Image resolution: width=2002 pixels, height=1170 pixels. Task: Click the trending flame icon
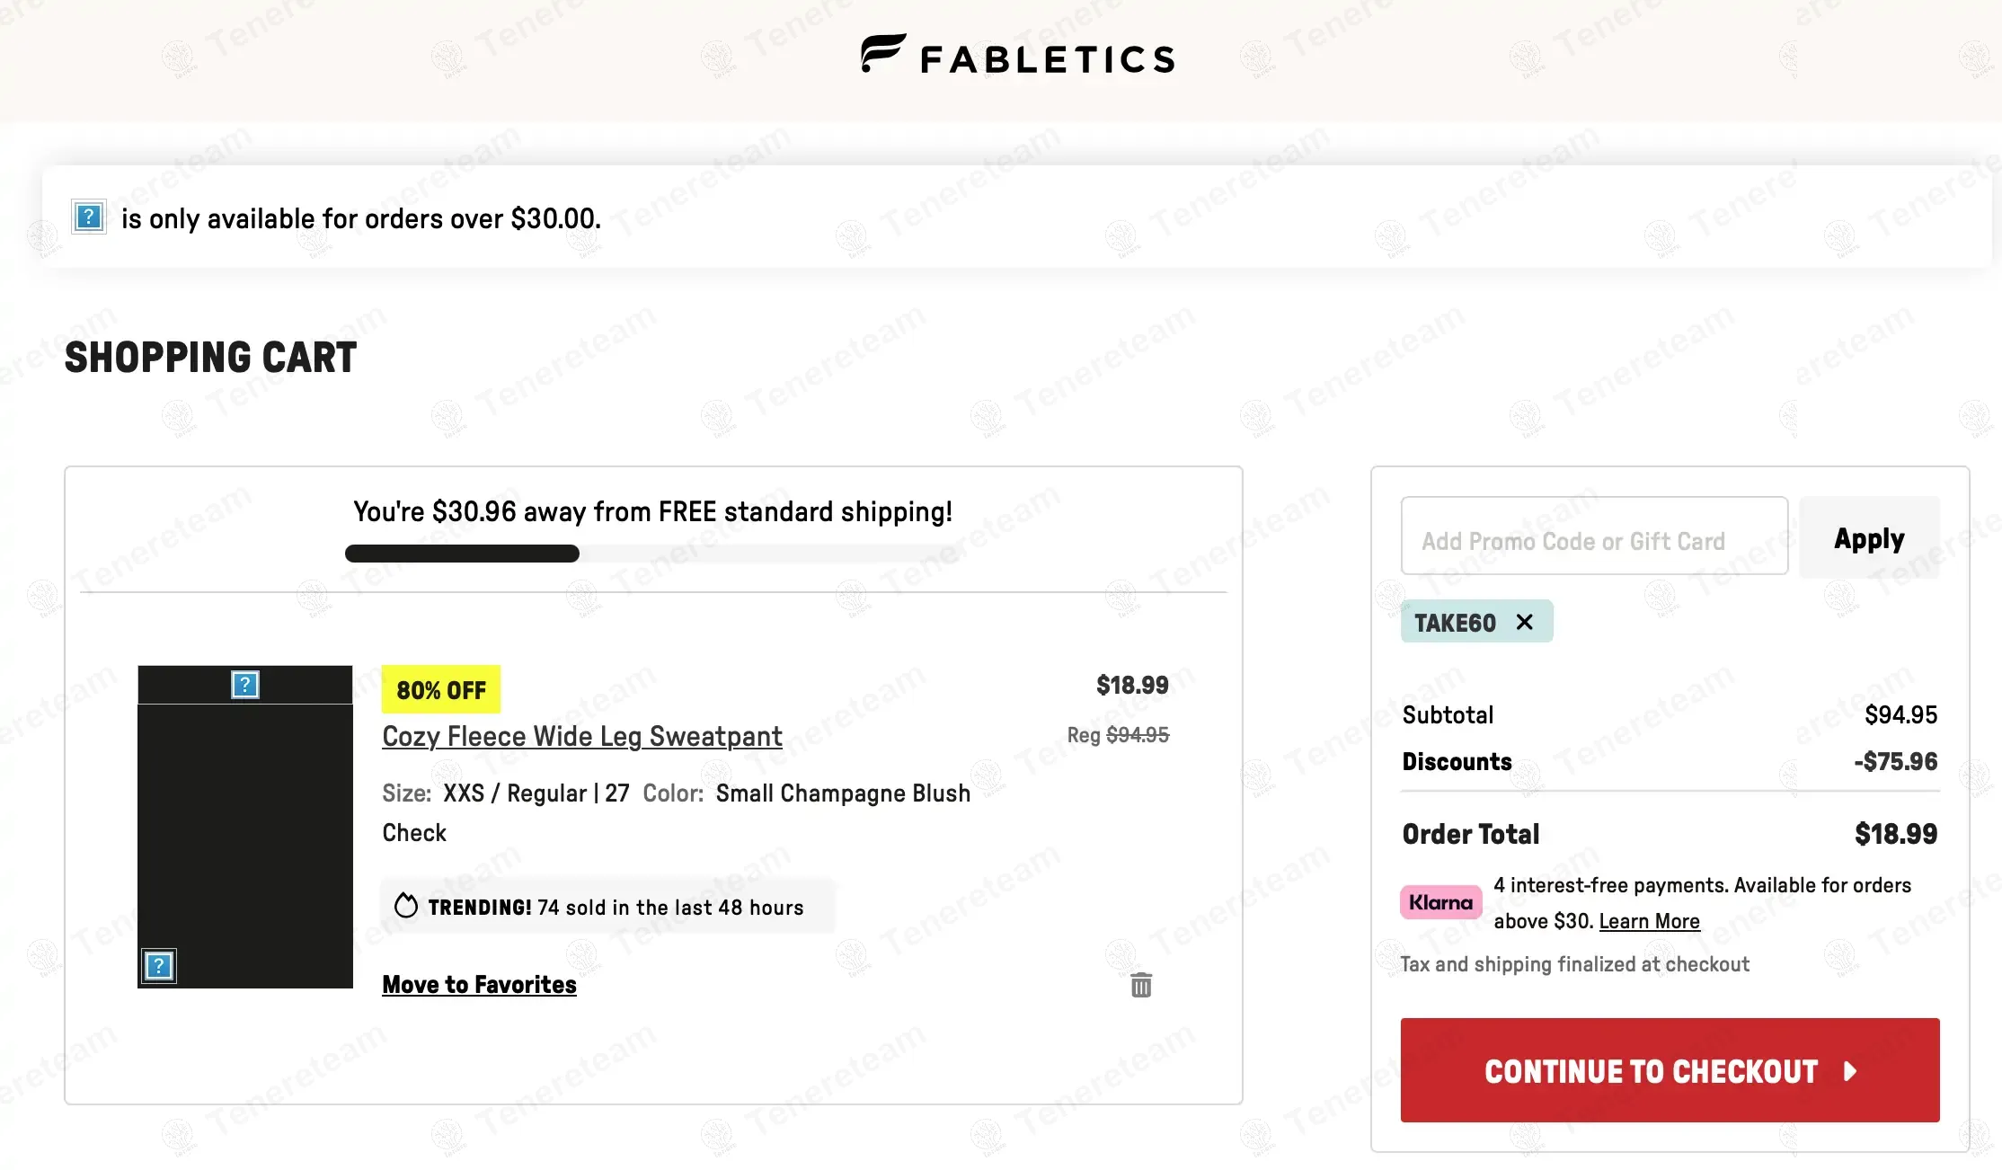406,906
